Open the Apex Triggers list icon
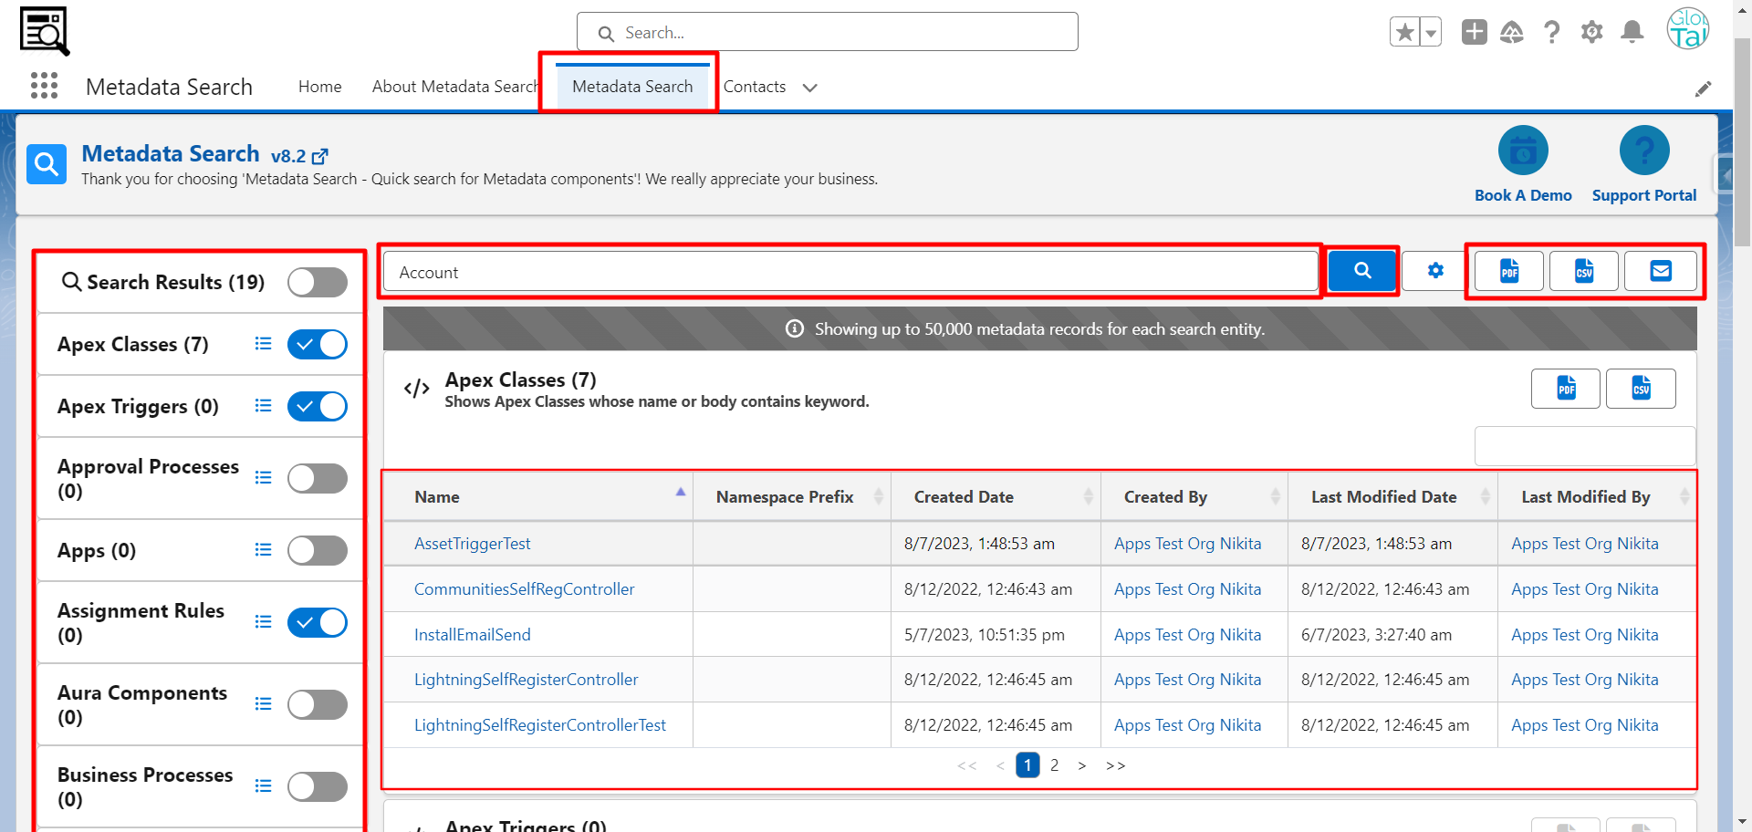 [263, 406]
